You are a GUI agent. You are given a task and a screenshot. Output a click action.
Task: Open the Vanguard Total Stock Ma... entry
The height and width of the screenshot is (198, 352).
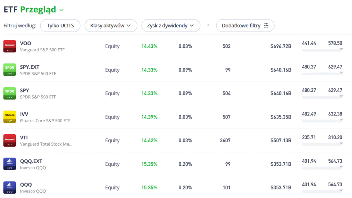46,144
